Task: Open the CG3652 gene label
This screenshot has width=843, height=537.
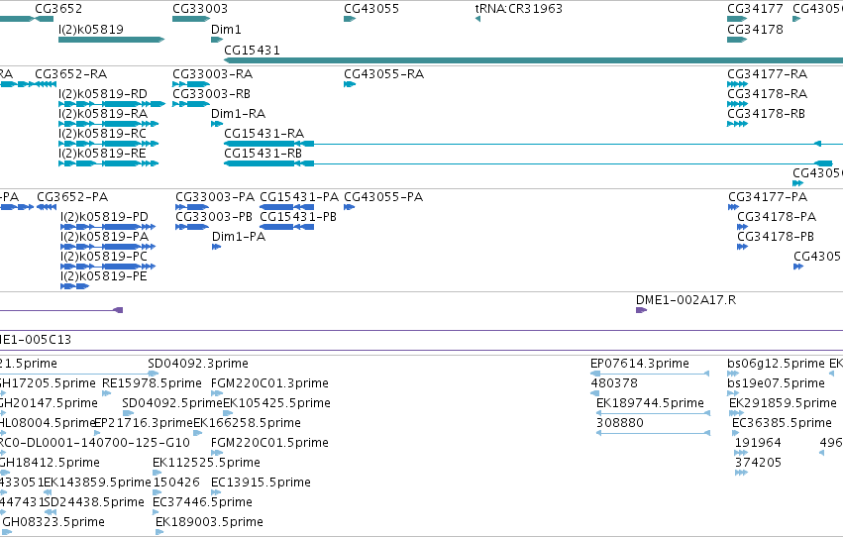Action: [x=58, y=9]
